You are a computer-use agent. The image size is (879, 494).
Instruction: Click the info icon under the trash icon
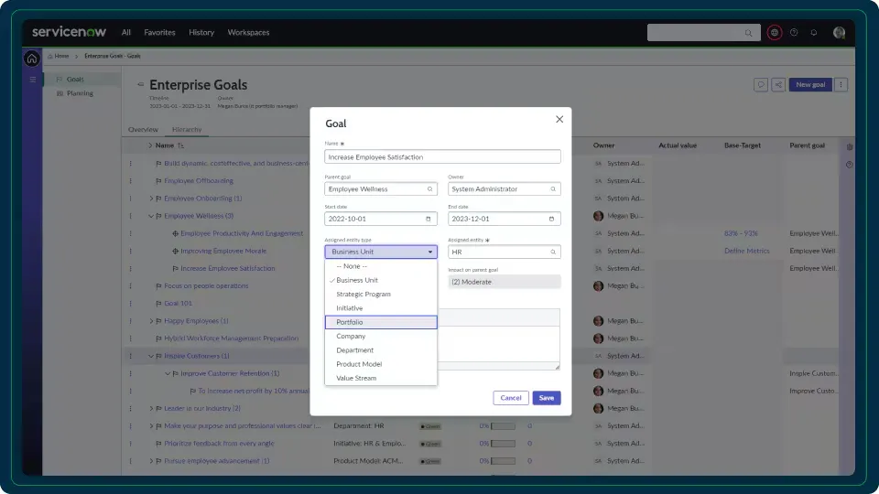(x=850, y=165)
